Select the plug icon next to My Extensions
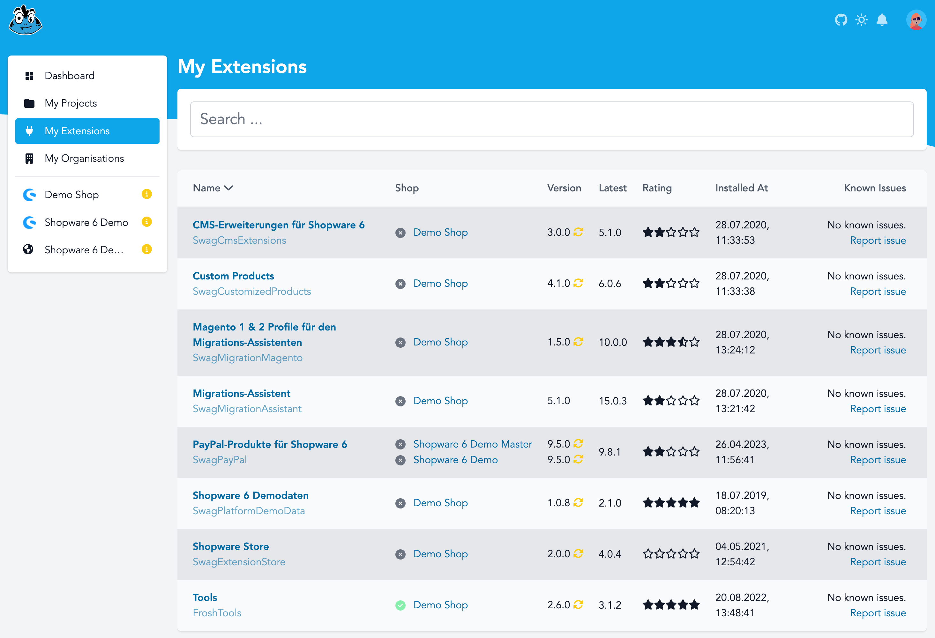Viewport: 935px width, 638px height. (29, 131)
